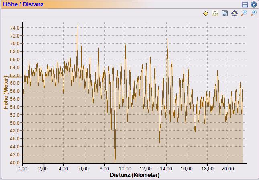Click the 10,00 distance axis tick
The height and width of the screenshot is (180, 259).
pyautogui.click(x=125, y=169)
